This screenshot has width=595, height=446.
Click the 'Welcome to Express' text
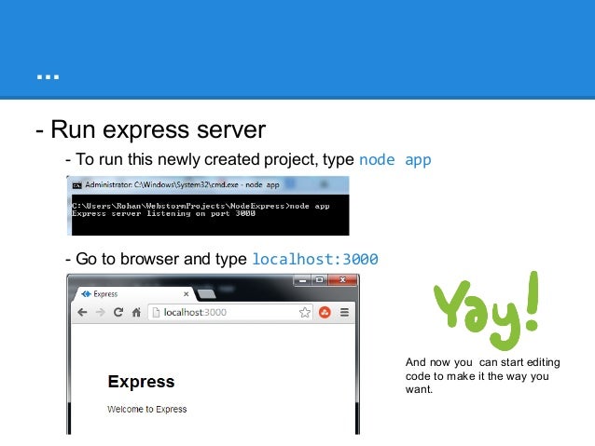coord(146,410)
